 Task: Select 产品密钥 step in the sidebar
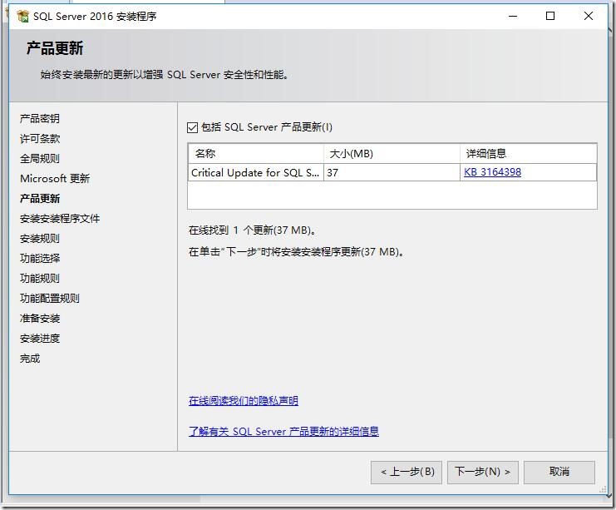(40, 119)
